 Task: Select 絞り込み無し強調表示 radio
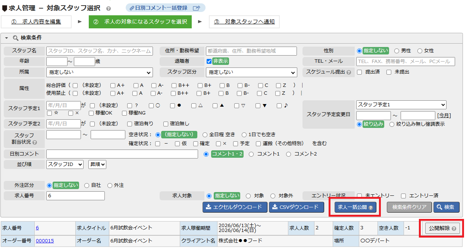(x=392, y=124)
